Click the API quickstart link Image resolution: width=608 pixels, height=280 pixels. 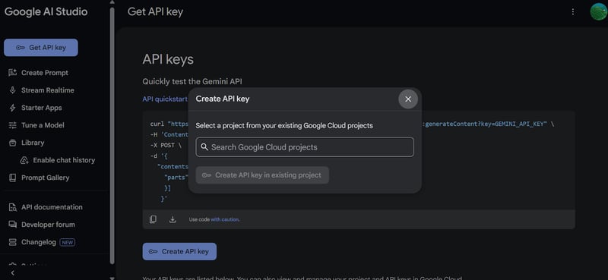(165, 99)
